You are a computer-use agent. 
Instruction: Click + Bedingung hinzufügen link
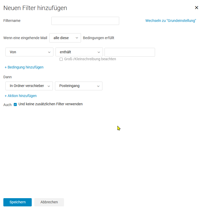point(24,67)
